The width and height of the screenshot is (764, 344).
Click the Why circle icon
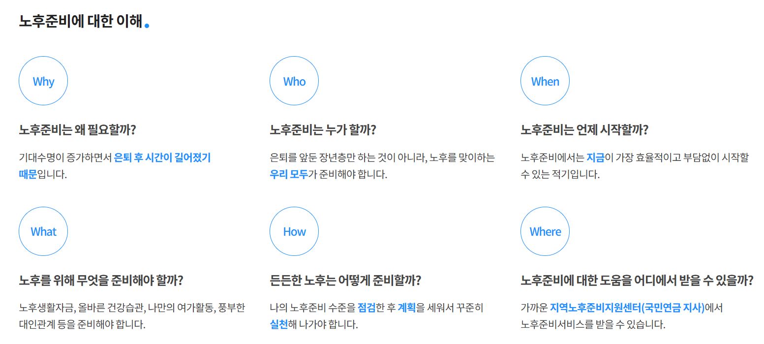43,81
